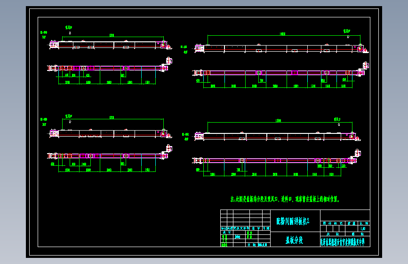The image size is (408, 264).
Task: Select the 更改文件号 column label
Action: pos(241,228)
